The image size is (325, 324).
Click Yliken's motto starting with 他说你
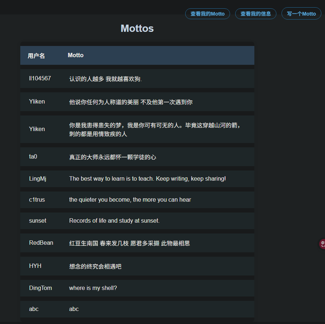pos(130,102)
